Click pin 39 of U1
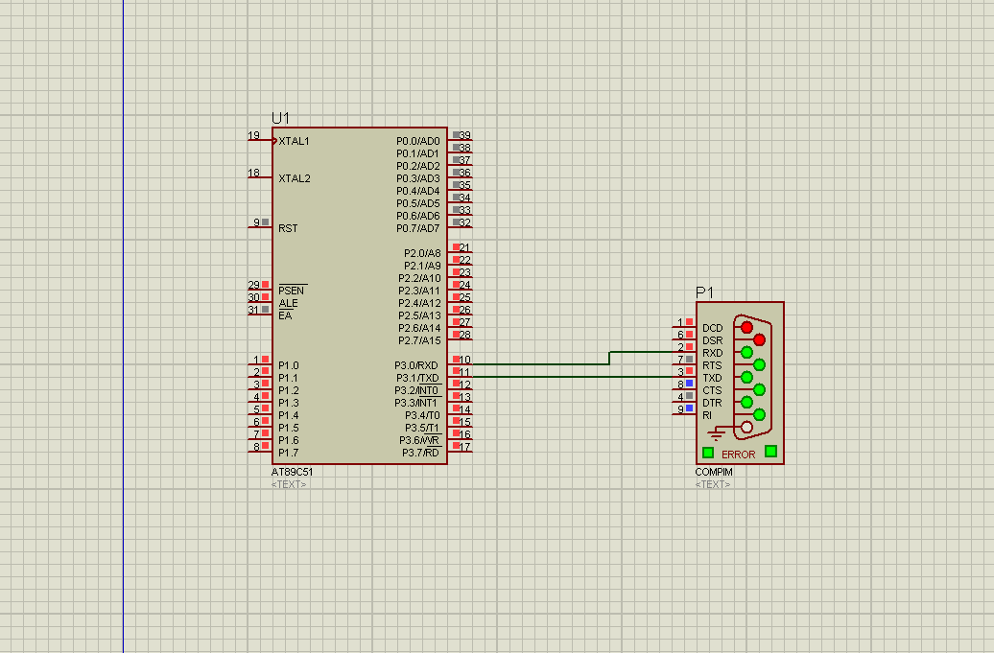 [x=461, y=137]
